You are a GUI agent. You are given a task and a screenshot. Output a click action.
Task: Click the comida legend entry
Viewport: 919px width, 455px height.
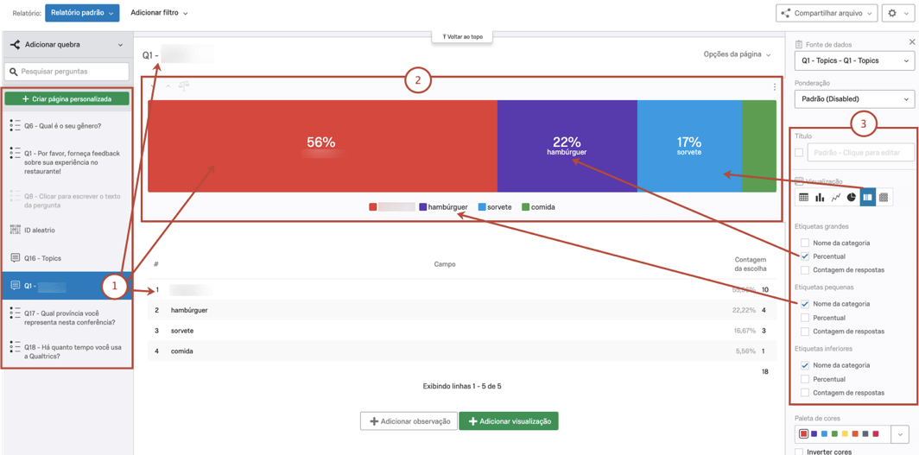click(x=539, y=206)
